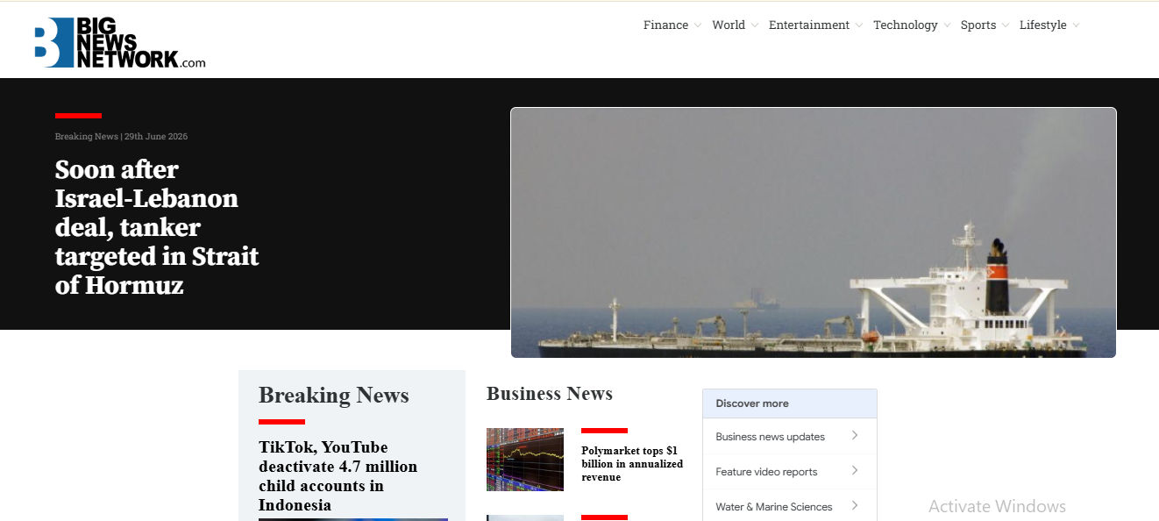The image size is (1159, 521).
Task: Expand the World dropdown arrow
Action: (754, 25)
